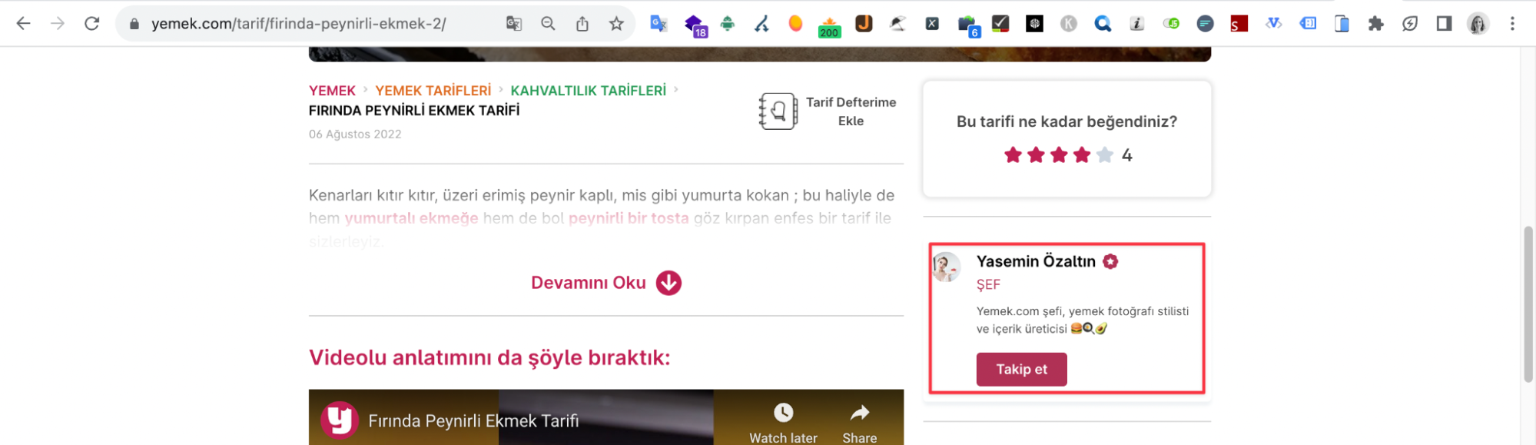This screenshot has height=445, width=1536.
Task: Open the Extensions puzzle piece menu
Action: [x=1376, y=24]
